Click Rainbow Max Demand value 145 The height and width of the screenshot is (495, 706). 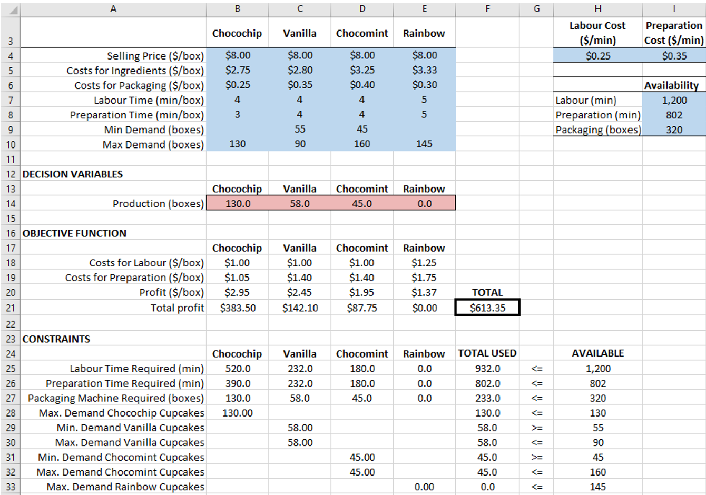tap(425, 144)
